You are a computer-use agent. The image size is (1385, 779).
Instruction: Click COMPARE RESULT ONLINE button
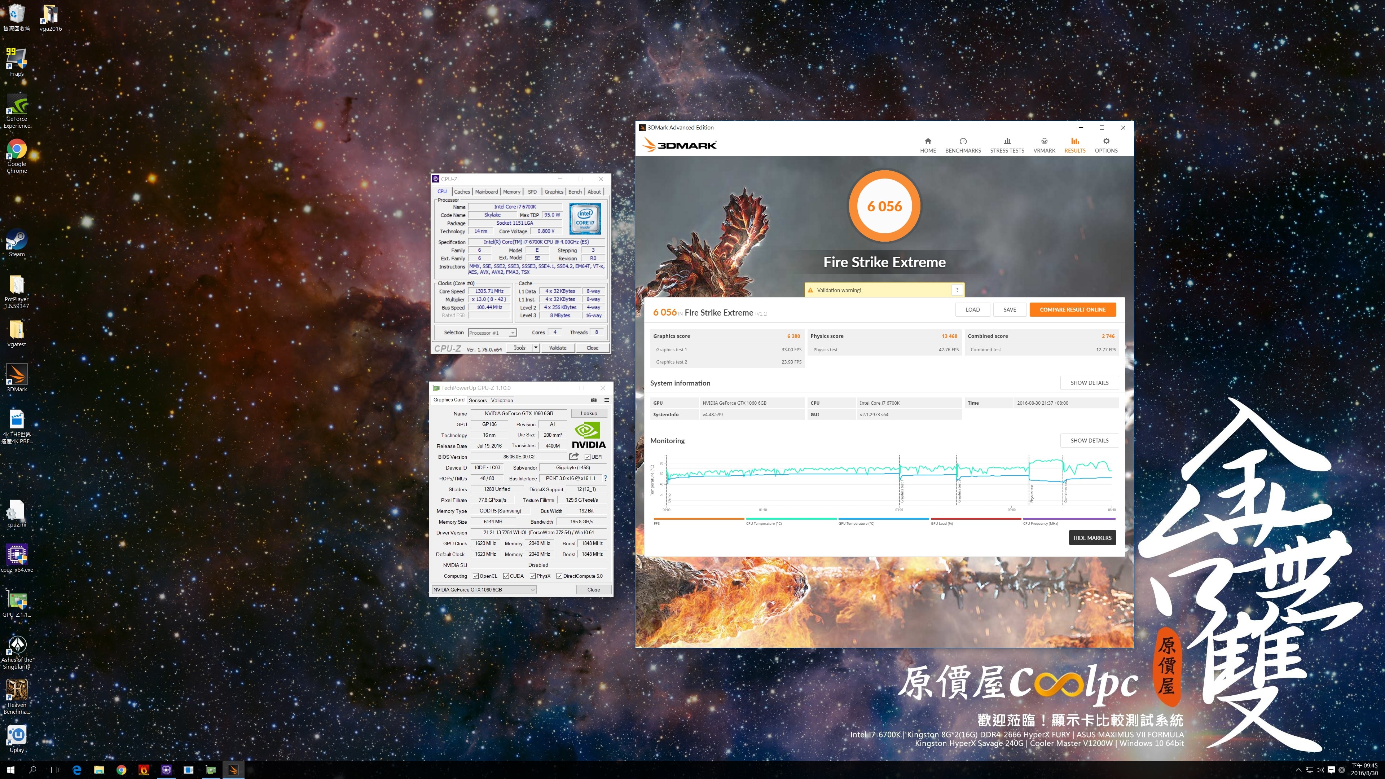1073,310
